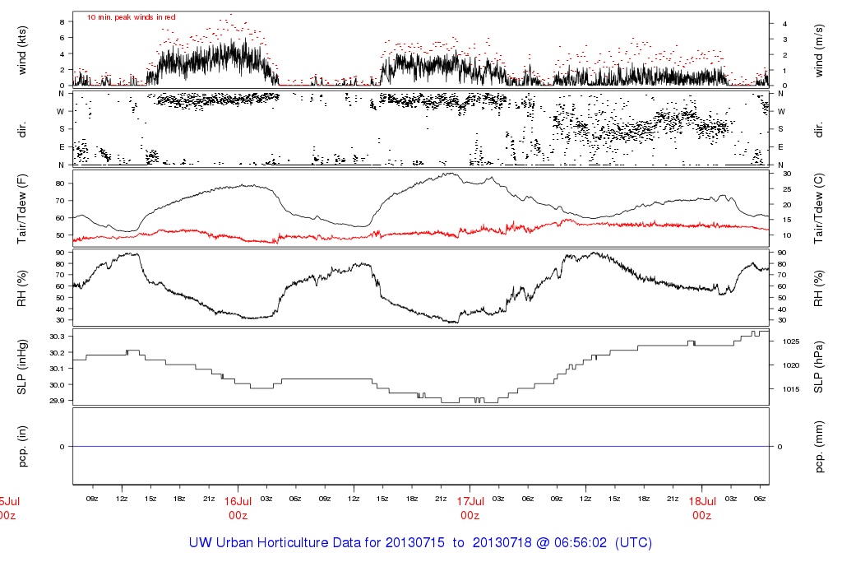Click the '1025' tick on the hPa axis
This screenshot has height=576, width=842.
coord(790,341)
